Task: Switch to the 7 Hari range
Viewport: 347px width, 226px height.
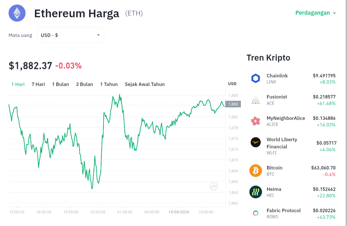Action: tap(38, 84)
